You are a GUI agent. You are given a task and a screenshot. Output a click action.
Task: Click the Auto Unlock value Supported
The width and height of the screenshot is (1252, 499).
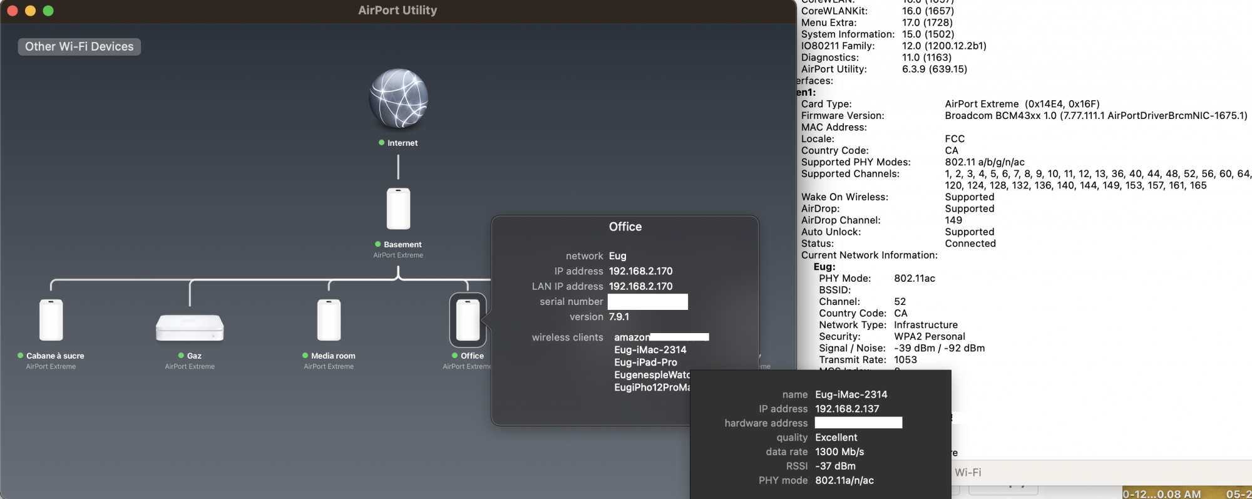tap(970, 232)
